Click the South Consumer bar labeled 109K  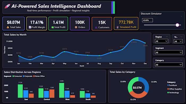coord(82,94)
